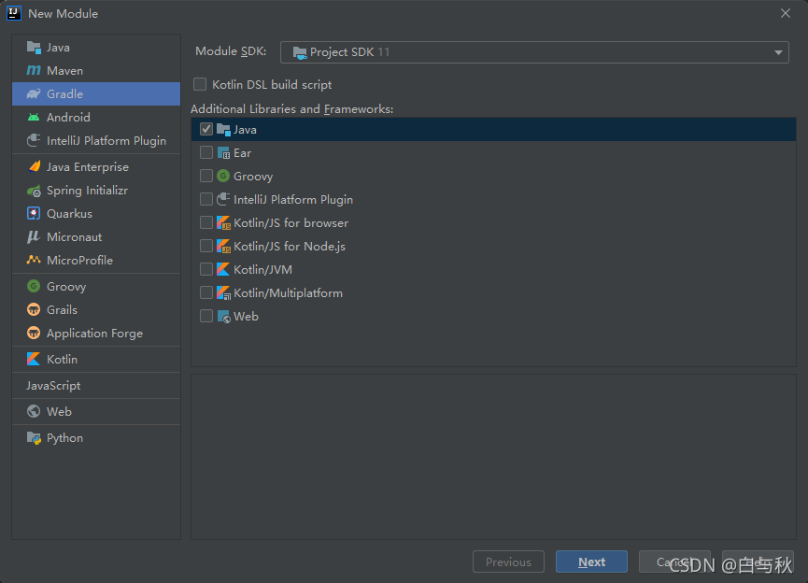Click the Previous button
Image resolution: width=808 pixels, height=583 pixels.
click(x=508, y=562)
